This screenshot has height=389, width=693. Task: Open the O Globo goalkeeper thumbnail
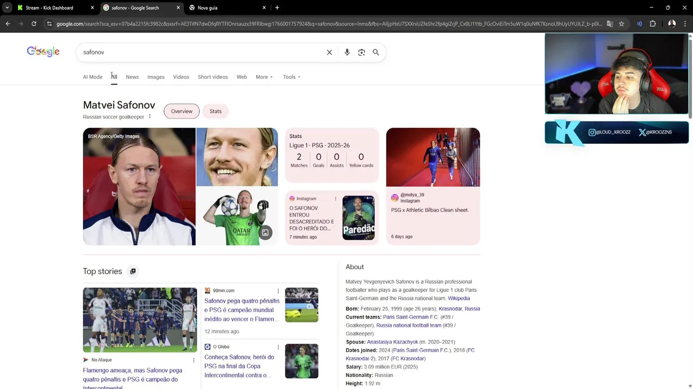(302, 361)
